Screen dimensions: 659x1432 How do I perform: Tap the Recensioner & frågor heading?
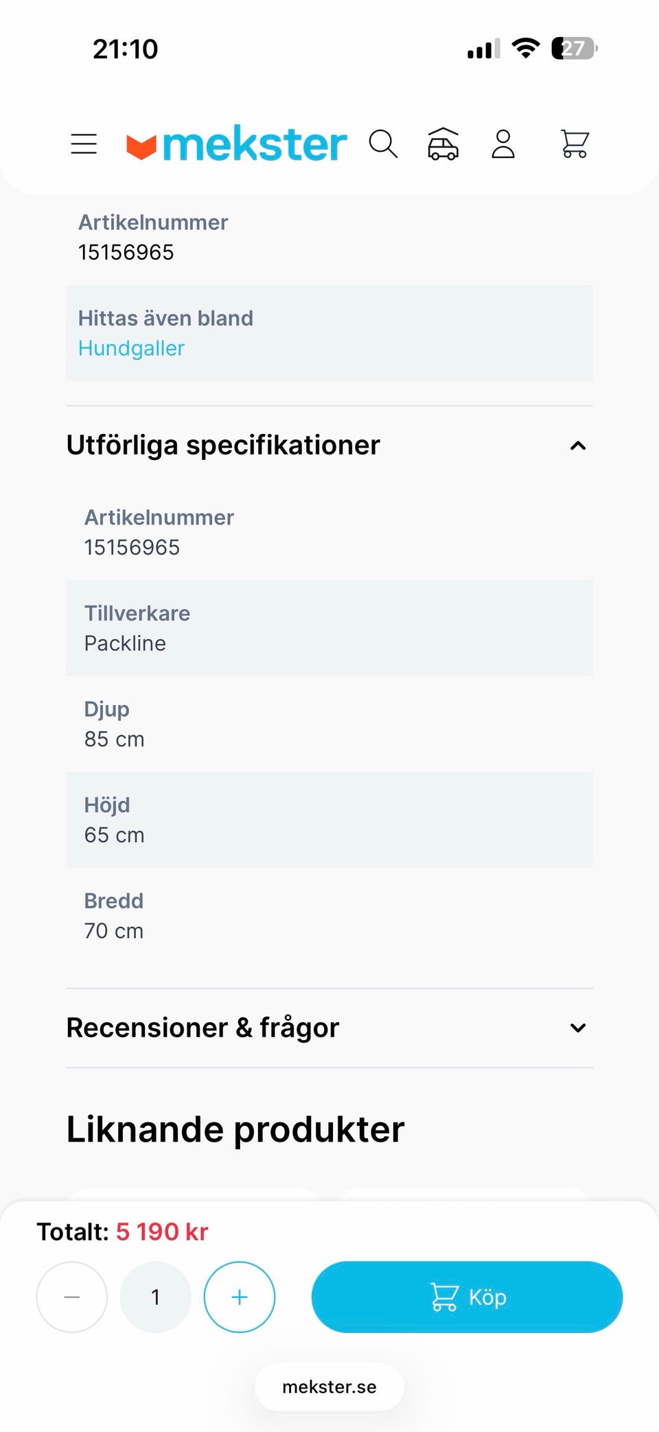pos(203,1028)
